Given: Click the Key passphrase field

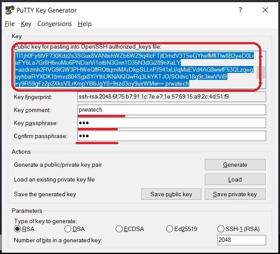Looking at the screenshot, I should pos(171,123).
